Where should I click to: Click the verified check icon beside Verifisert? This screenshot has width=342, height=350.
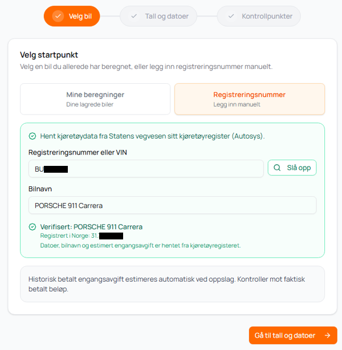pos(32,227)
